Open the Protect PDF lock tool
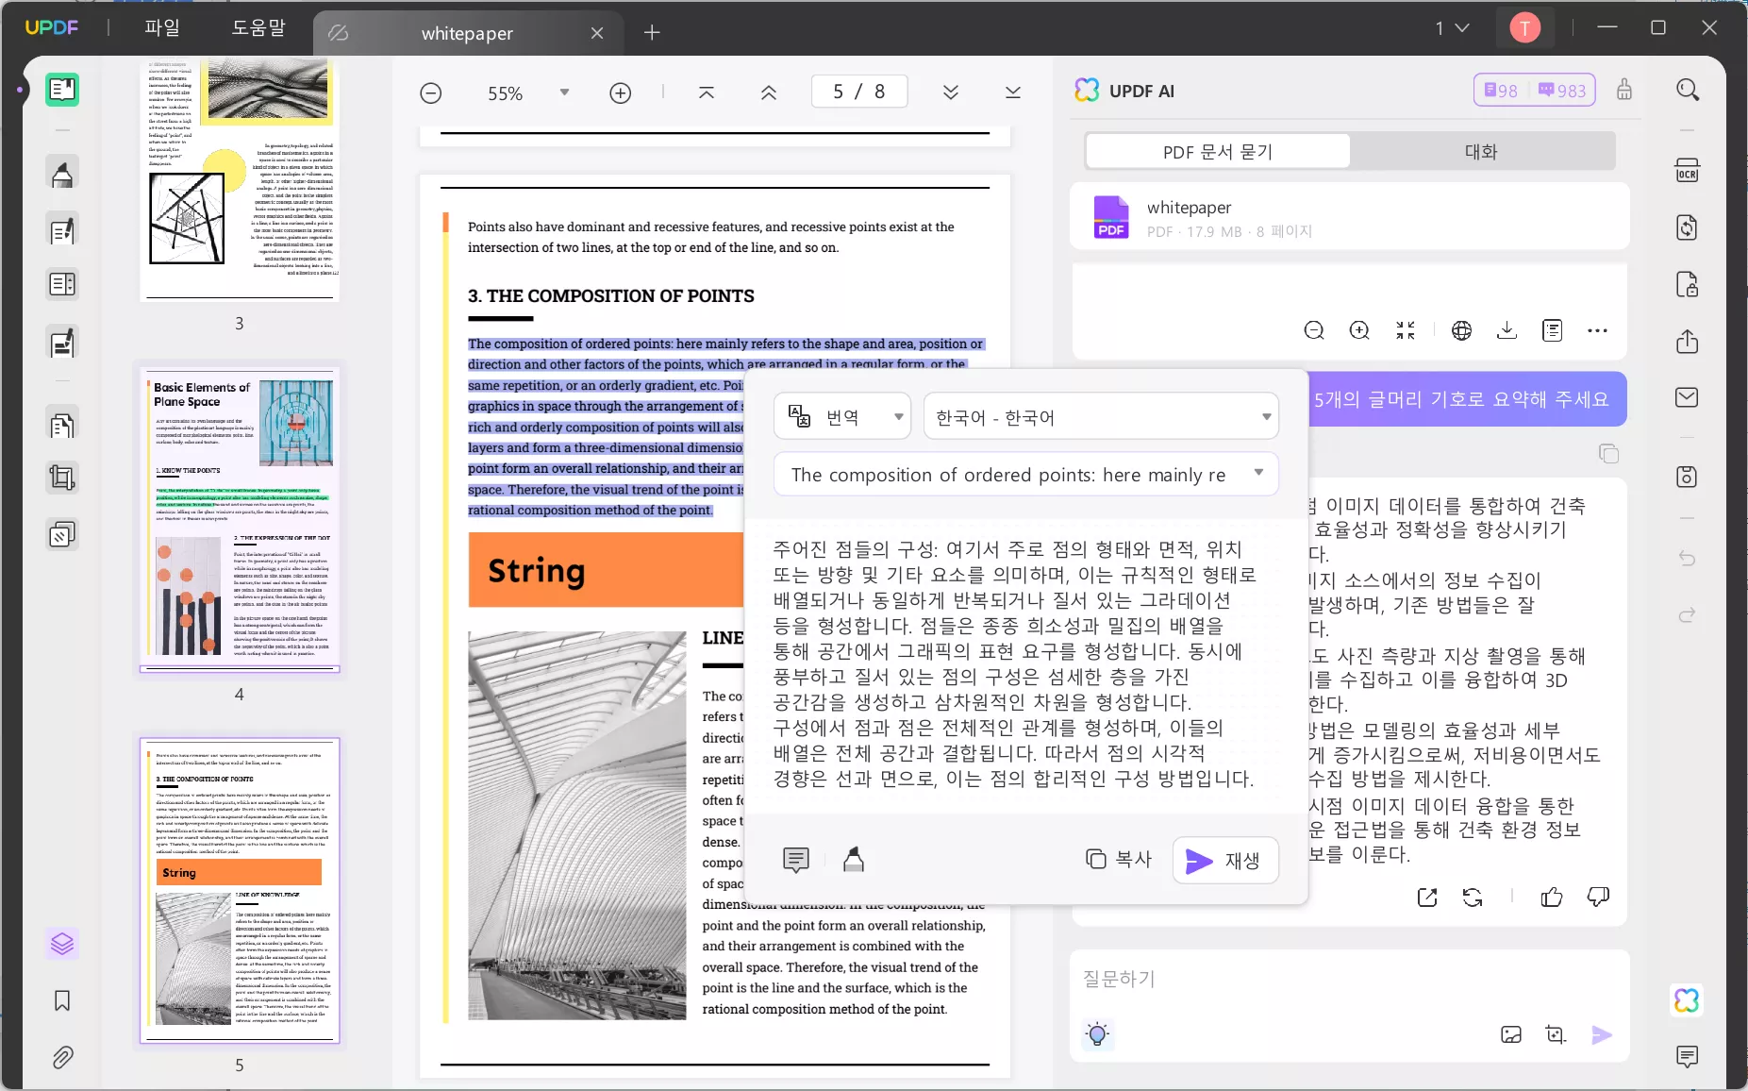Viewport: 1748px width, 1091px height. 1688,284
